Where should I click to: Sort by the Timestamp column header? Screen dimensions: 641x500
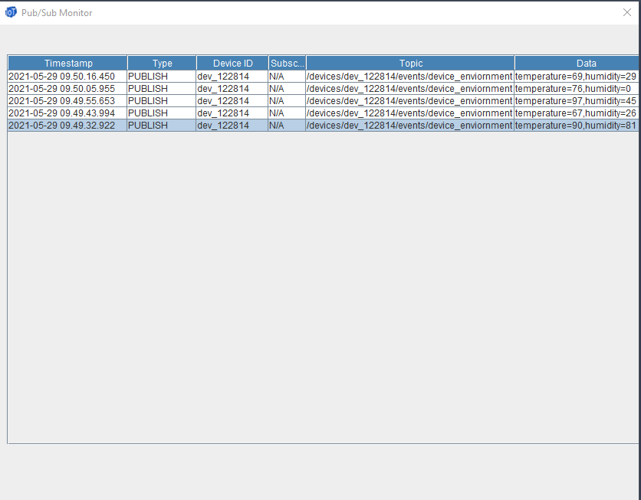click(x=68, y=64)
